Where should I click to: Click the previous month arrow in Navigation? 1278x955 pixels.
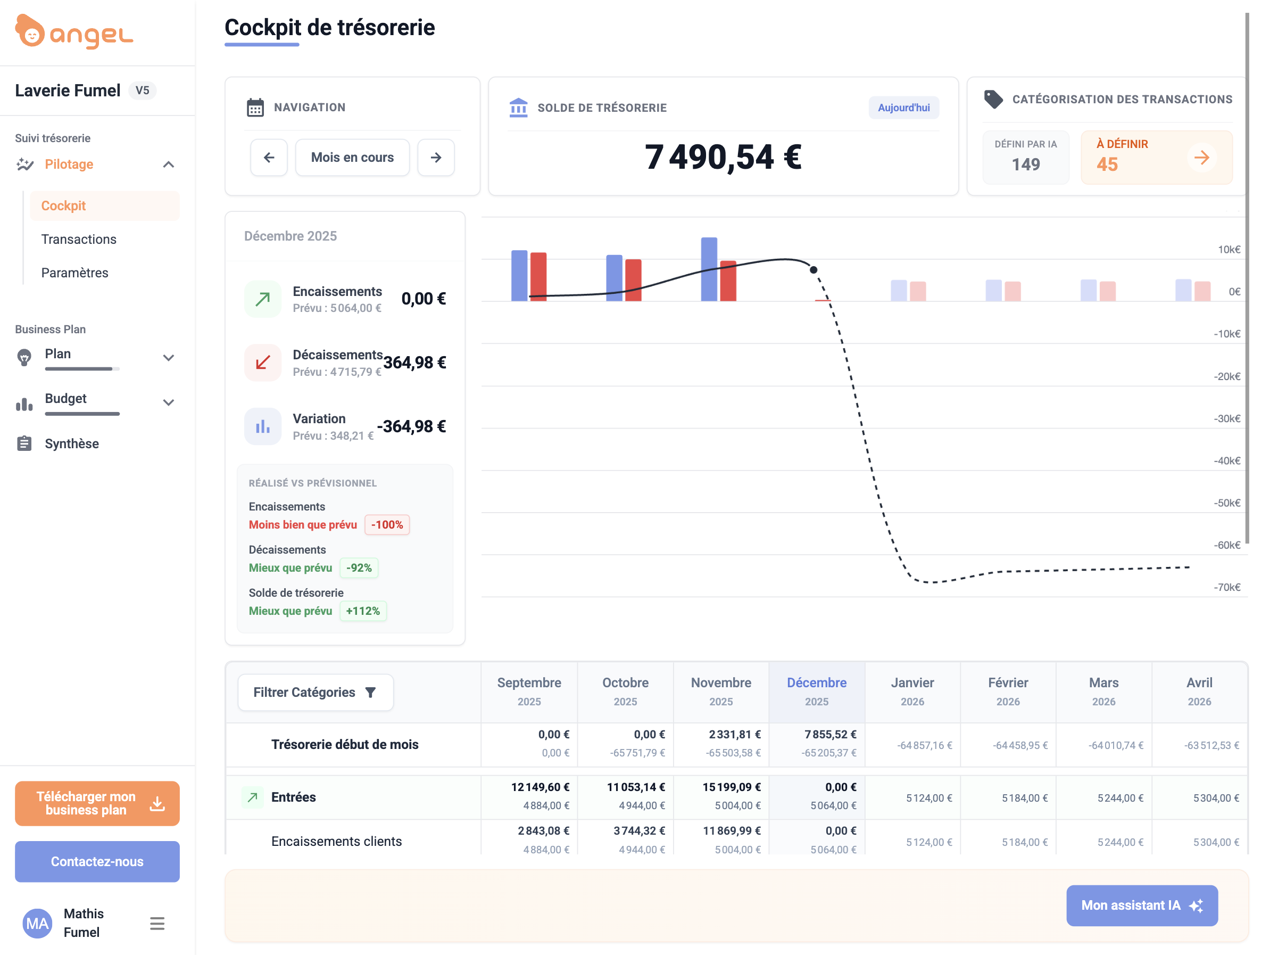[269, 157]
